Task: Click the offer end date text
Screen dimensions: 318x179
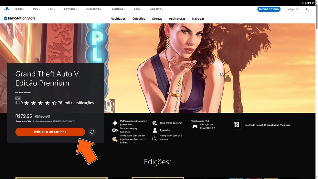Action: click(x=54, y=121)
